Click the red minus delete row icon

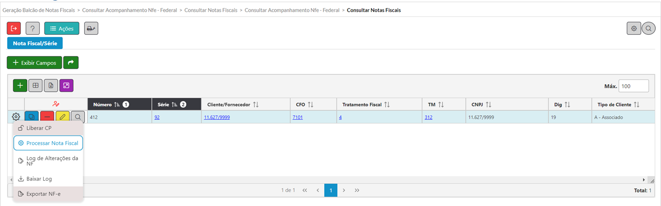coord(47,117)
